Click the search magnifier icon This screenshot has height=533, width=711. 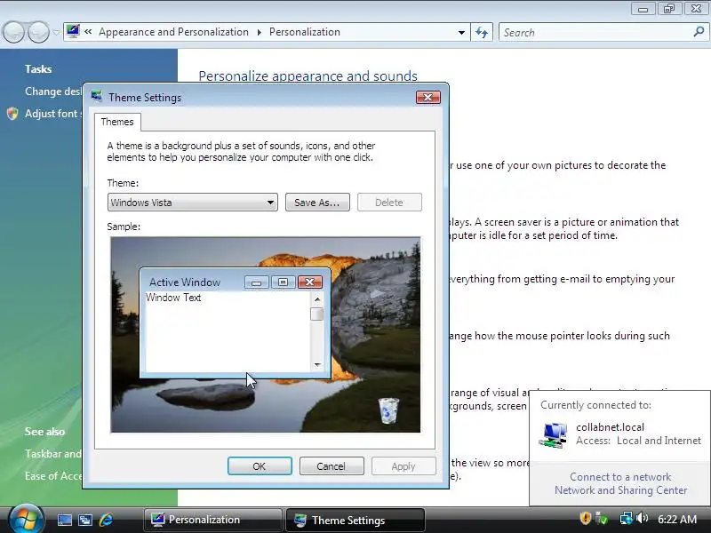(x=699, y=32)
